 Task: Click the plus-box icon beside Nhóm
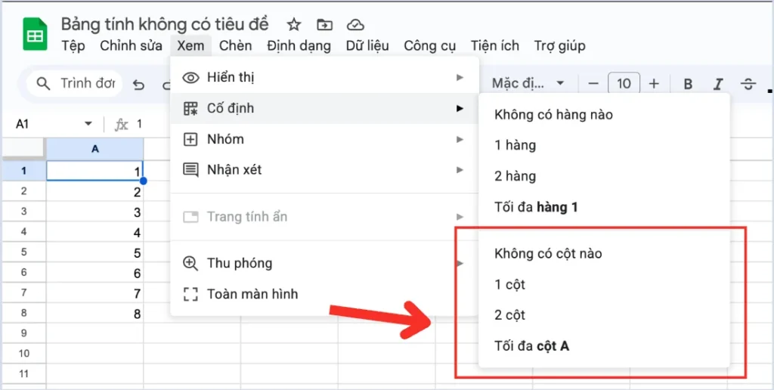tap(190, 140)
